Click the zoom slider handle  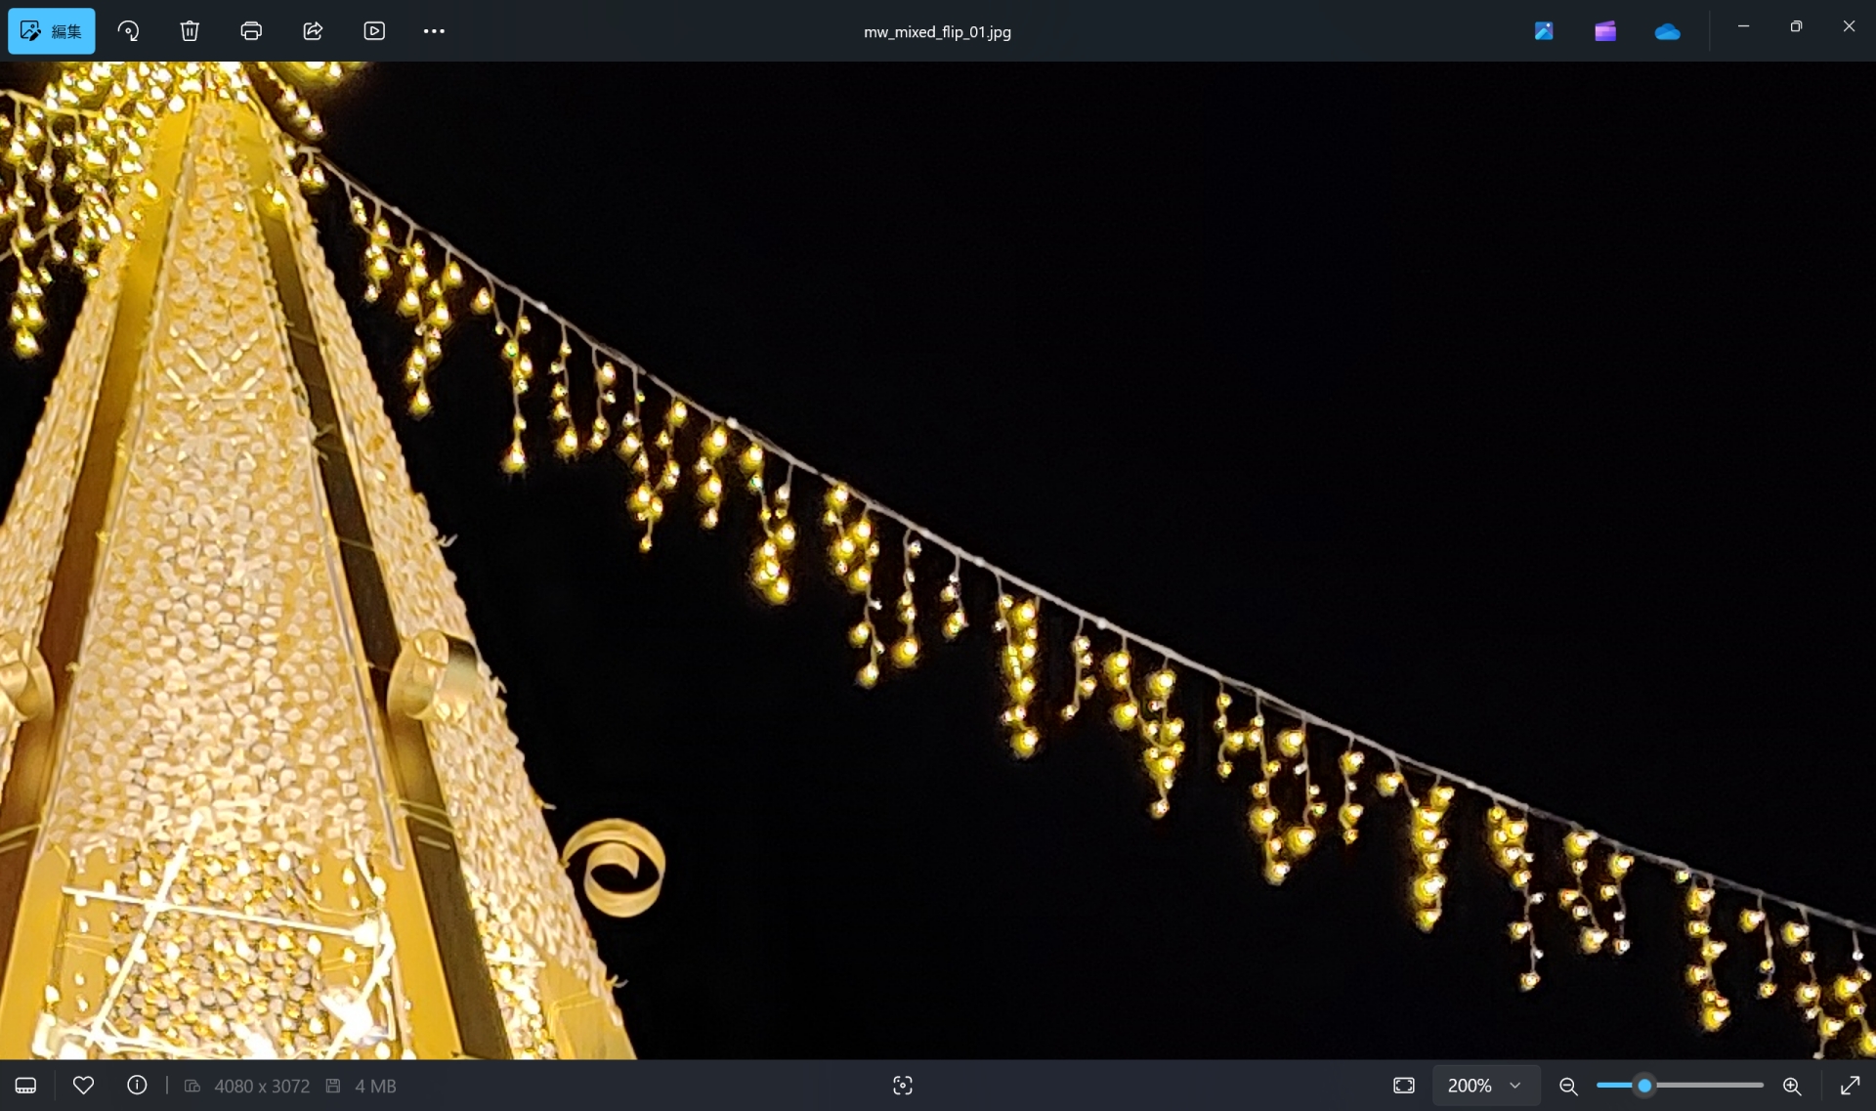pyautogui.click(x=1644, y=1086)
